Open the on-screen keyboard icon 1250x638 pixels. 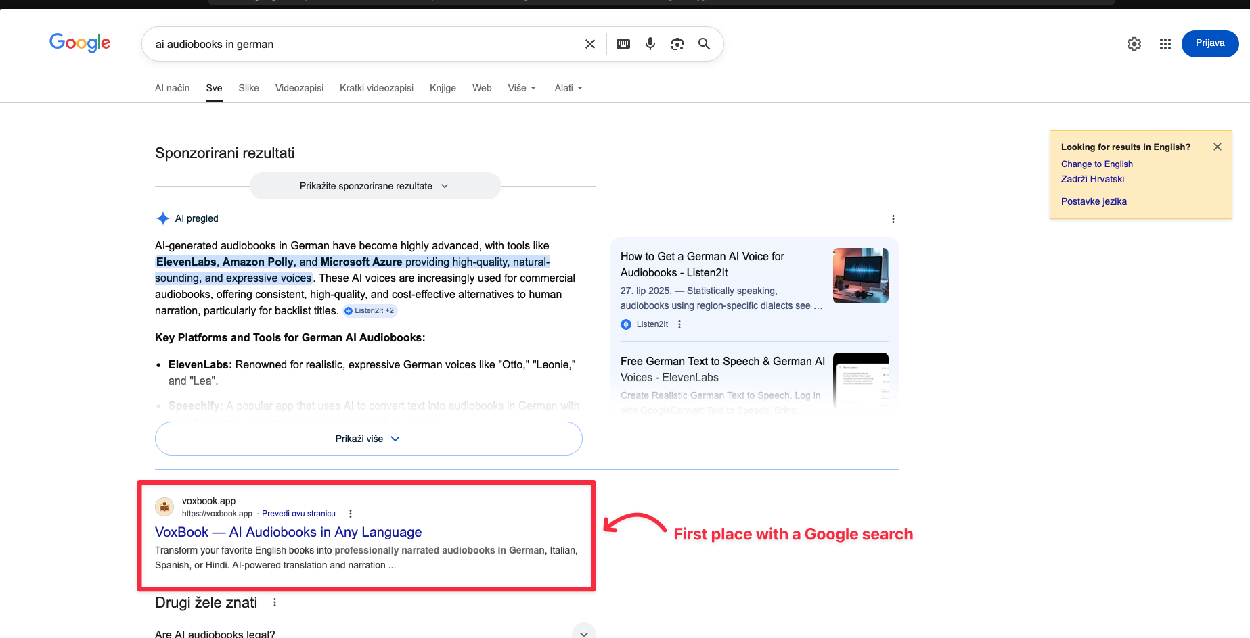[623, 44]
